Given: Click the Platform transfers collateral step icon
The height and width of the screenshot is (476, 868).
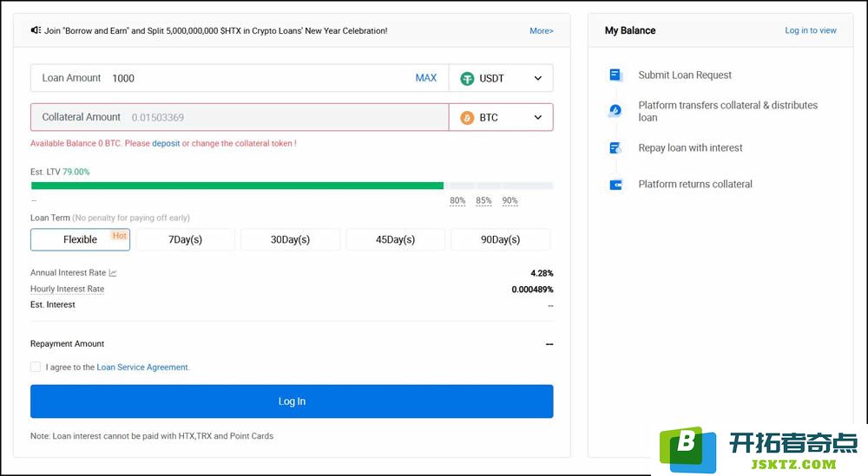Looking at the screenshot, I should pos(615,111).
